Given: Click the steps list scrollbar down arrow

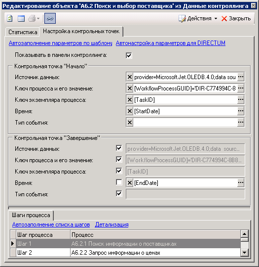Looking at the screenshot, I should (245, 252).
